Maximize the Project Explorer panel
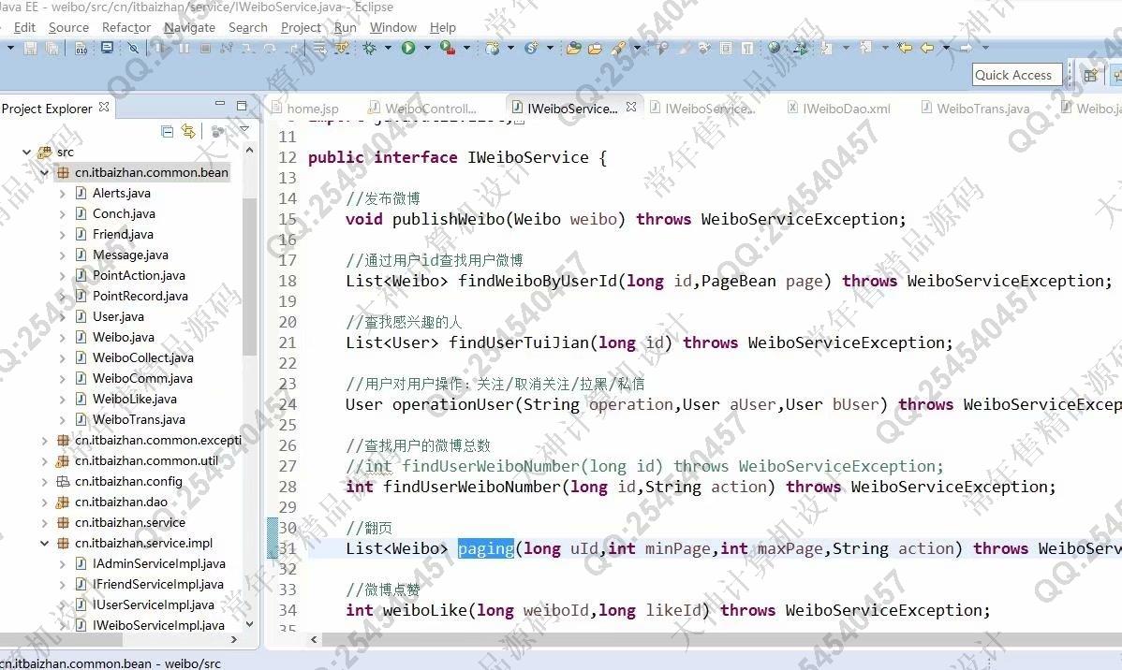 point(242,106)
